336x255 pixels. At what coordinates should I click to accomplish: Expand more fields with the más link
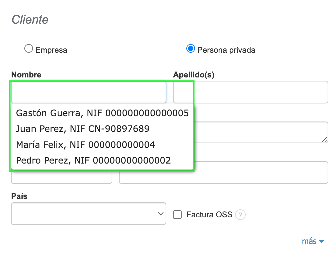pos(309,241)
